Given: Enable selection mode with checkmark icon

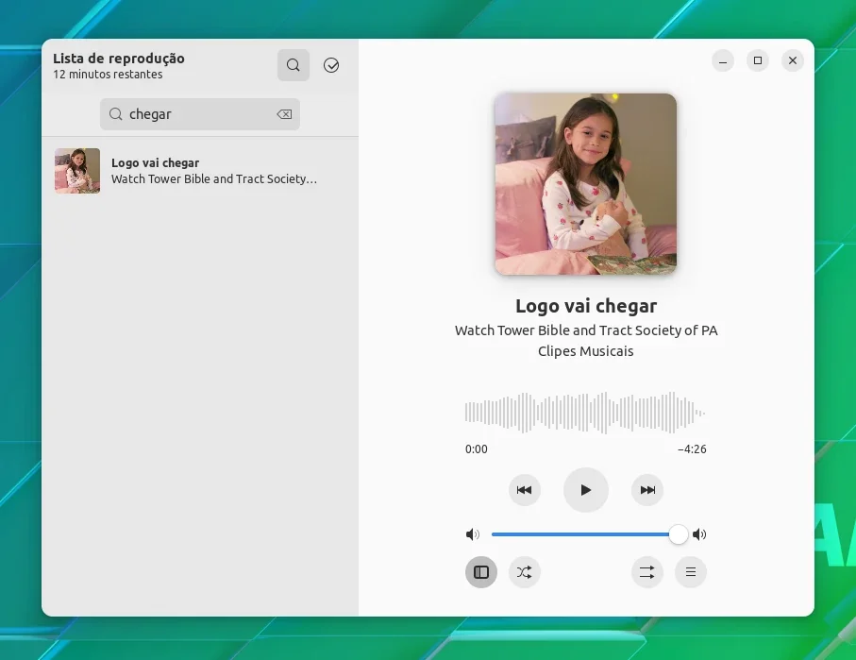Looking at the screenshot, I should 331,65.
